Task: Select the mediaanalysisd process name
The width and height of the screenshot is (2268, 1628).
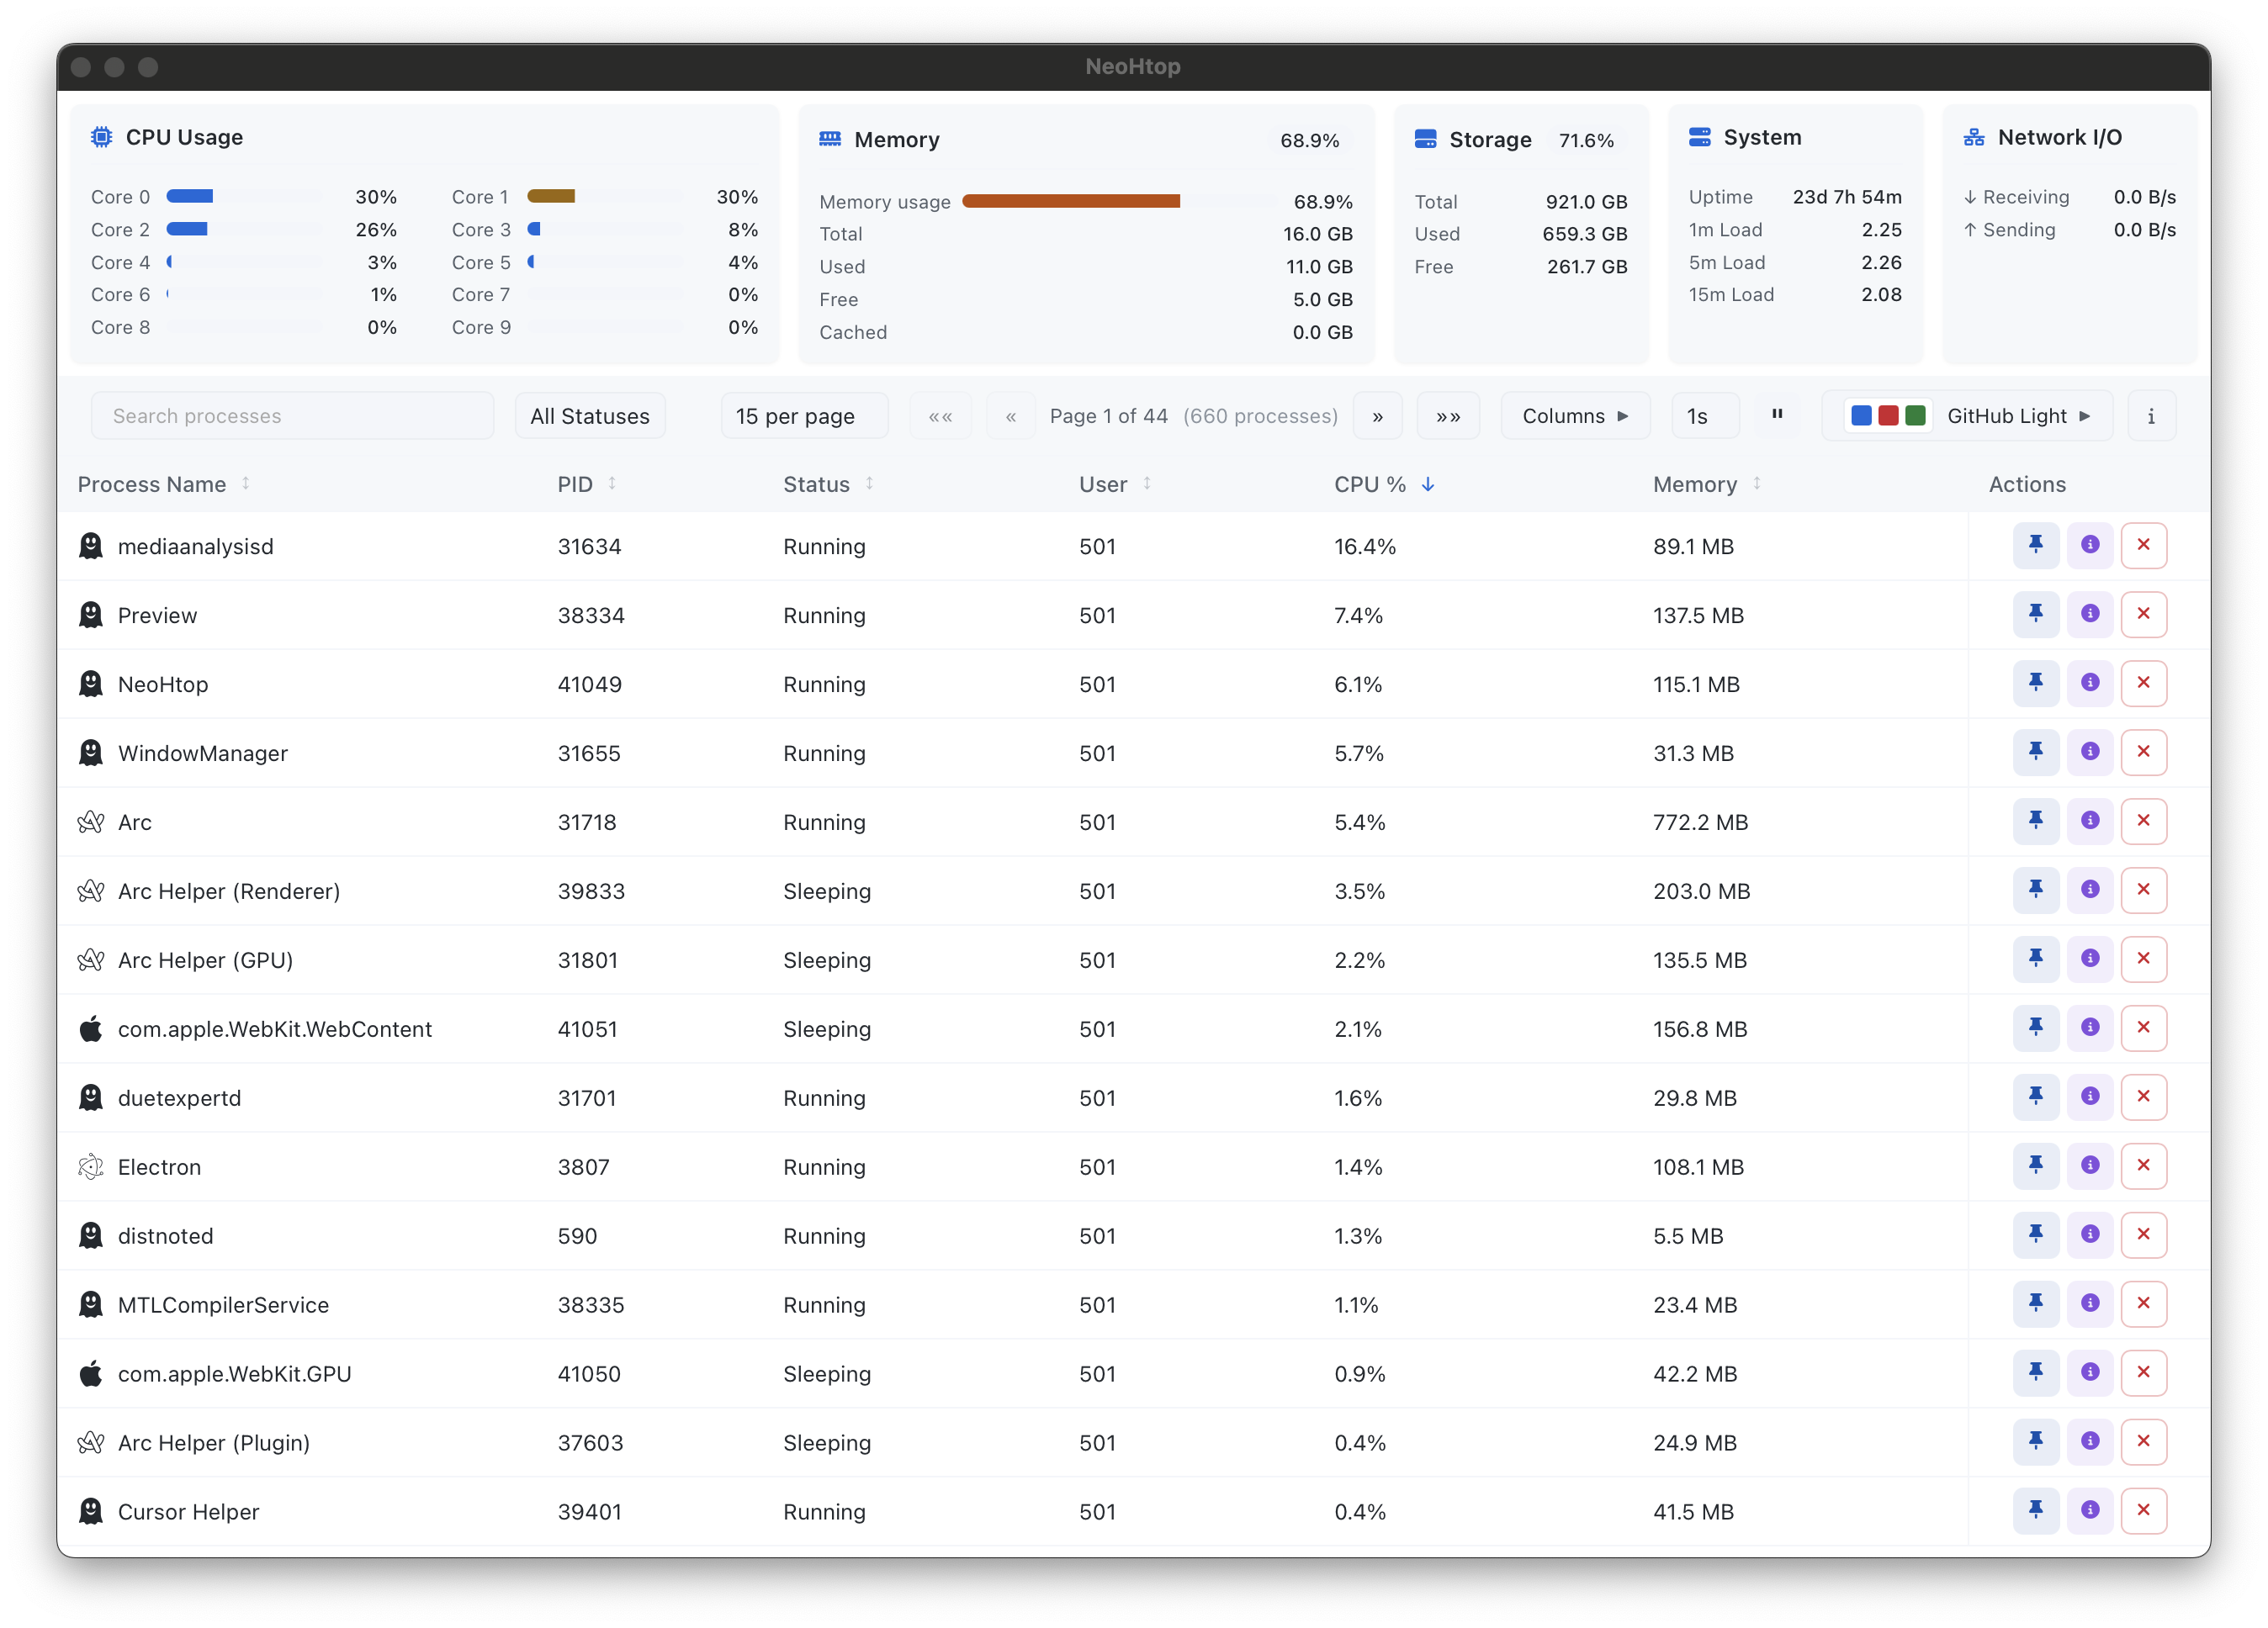Action: [x=196, y=546]
